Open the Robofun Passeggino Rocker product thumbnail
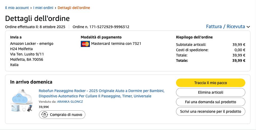 pyautogui.click(x=21, y=100)
